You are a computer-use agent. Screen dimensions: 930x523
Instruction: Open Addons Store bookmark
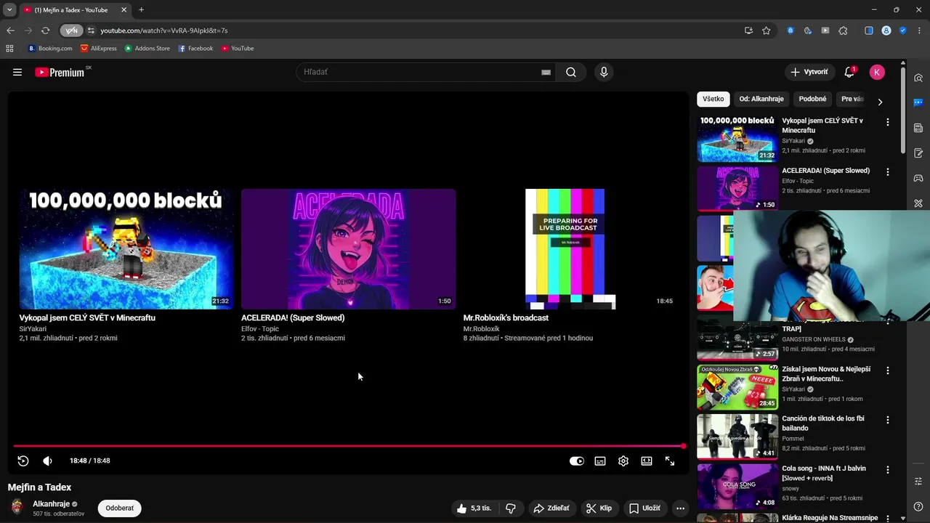click(x=147, y=49)
